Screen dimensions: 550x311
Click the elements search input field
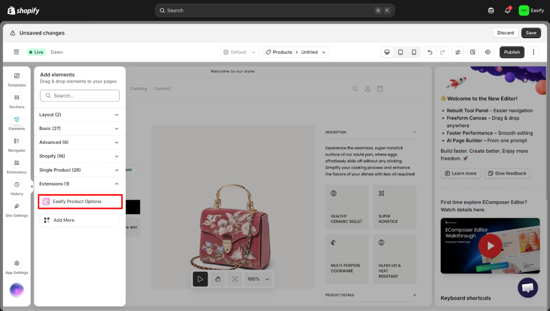pos(80,96)
